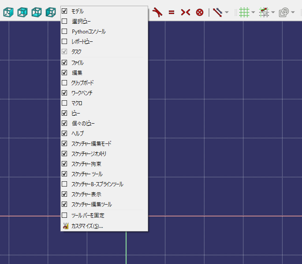Toggle the スケッチャージオメトリ entry
This screenshot has height=264, width=302.
tap(104, 154)
